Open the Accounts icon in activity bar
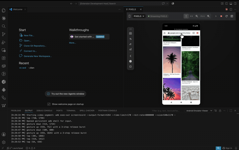 click(4, 134)
